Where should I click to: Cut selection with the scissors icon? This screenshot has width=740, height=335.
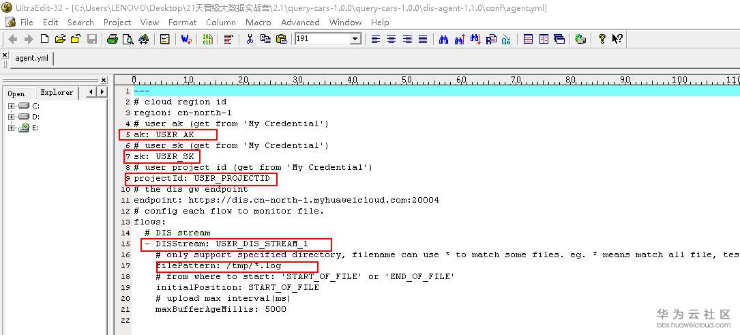click(250, 39)
